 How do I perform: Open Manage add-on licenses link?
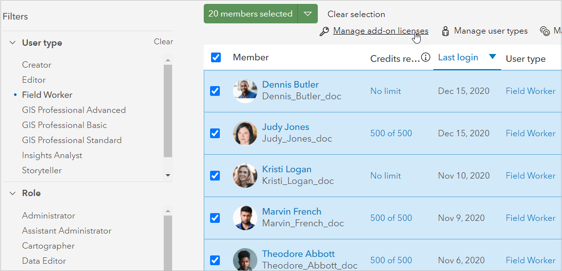381,31
